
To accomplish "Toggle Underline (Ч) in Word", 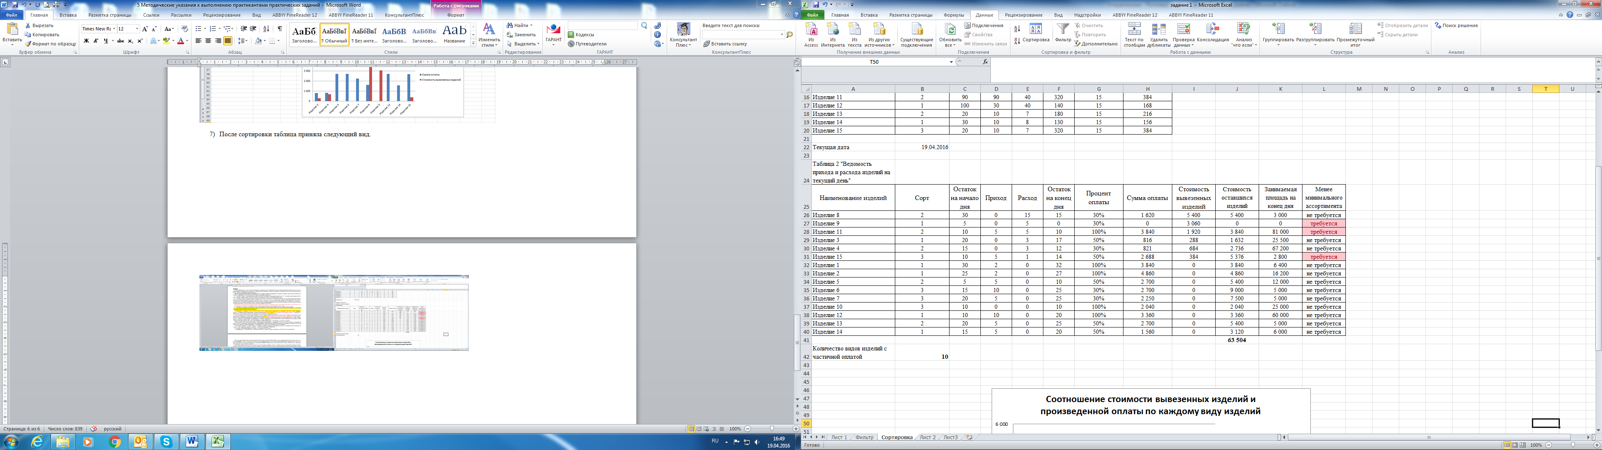I will 106,41.
